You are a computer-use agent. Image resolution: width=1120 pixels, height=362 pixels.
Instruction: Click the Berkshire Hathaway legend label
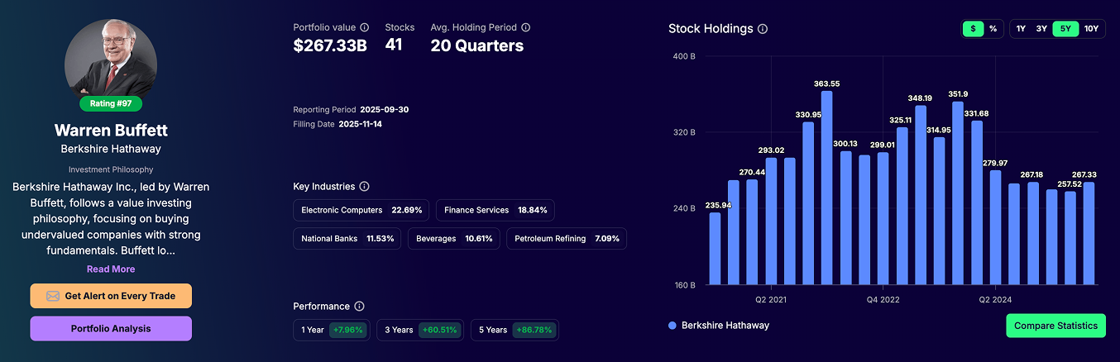pyautogui.click(x=725, y=326)
